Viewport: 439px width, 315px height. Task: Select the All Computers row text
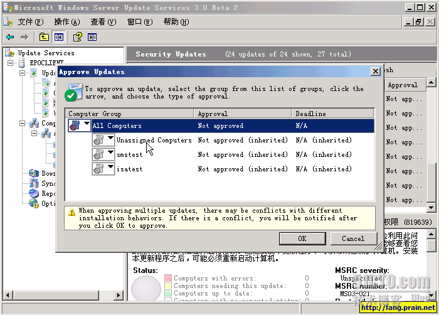[117, 125]
